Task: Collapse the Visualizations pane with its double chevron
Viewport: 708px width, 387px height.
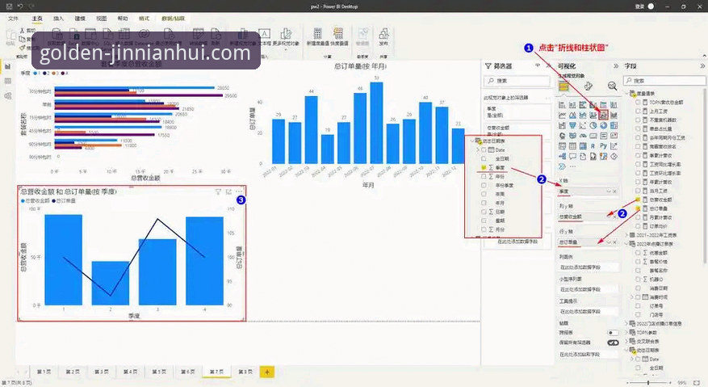Action: [616, 66]
